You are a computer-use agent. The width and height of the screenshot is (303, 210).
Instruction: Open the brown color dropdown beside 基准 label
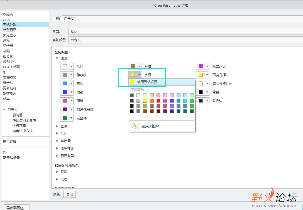tap(135, 66)
